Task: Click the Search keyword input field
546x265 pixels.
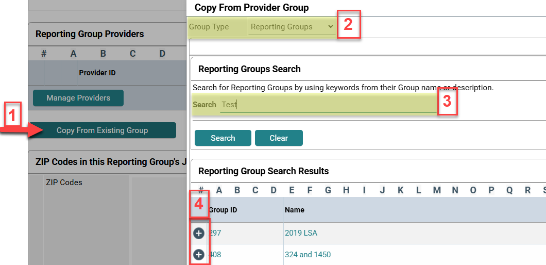Action: point(328,104)
